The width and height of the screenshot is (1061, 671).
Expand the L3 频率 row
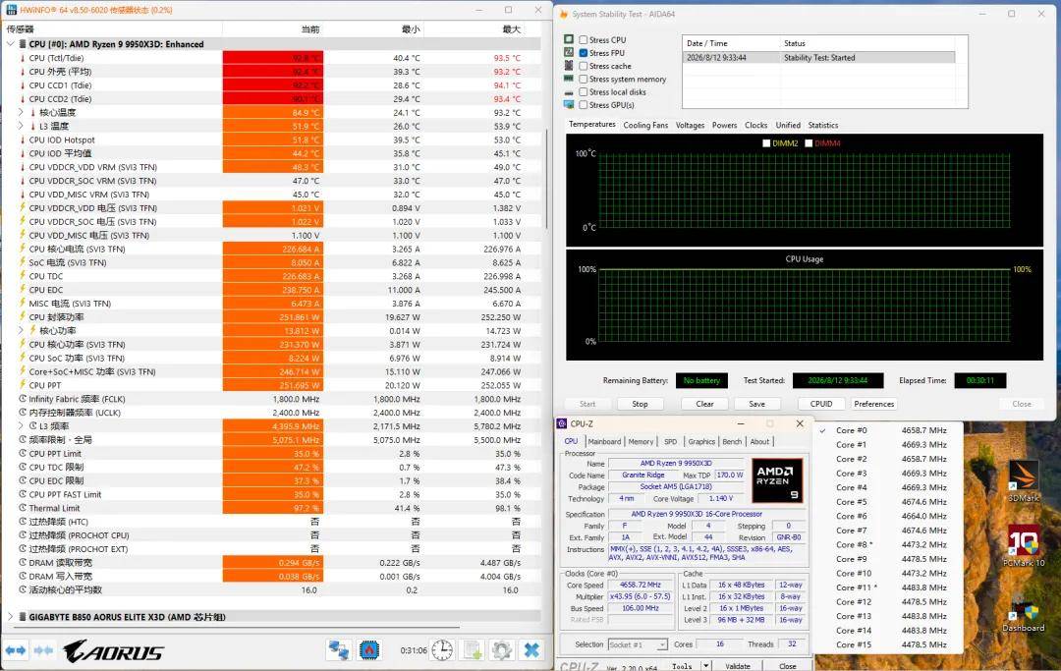pos(21,426)
